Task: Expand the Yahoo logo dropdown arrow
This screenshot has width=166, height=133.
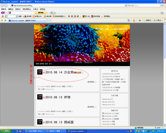Action: click(x=6, y=13)
